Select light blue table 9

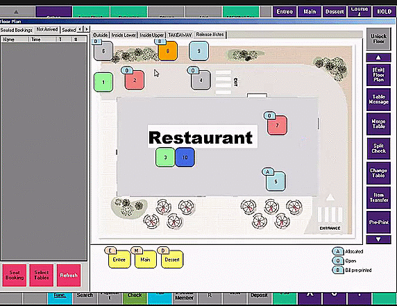[x=198, y=51]
